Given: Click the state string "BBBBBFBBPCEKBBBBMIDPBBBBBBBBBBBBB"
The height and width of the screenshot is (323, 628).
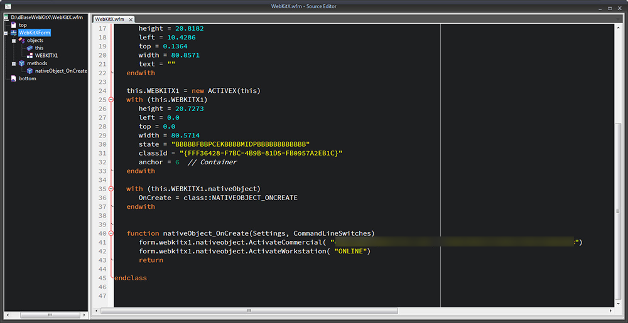Looking at the screenshot, I should pyautogui.click(x=241, y=144).
